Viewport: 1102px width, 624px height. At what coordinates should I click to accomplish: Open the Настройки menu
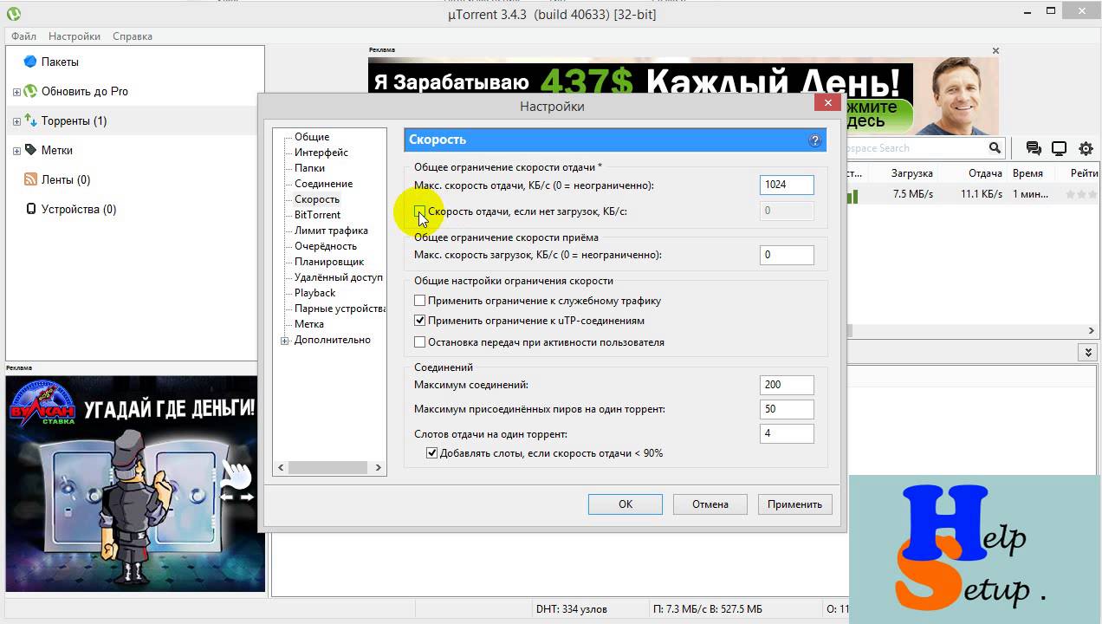pyautogui.click(x=75, y=36)
